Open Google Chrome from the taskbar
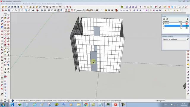 coord(86,105)
